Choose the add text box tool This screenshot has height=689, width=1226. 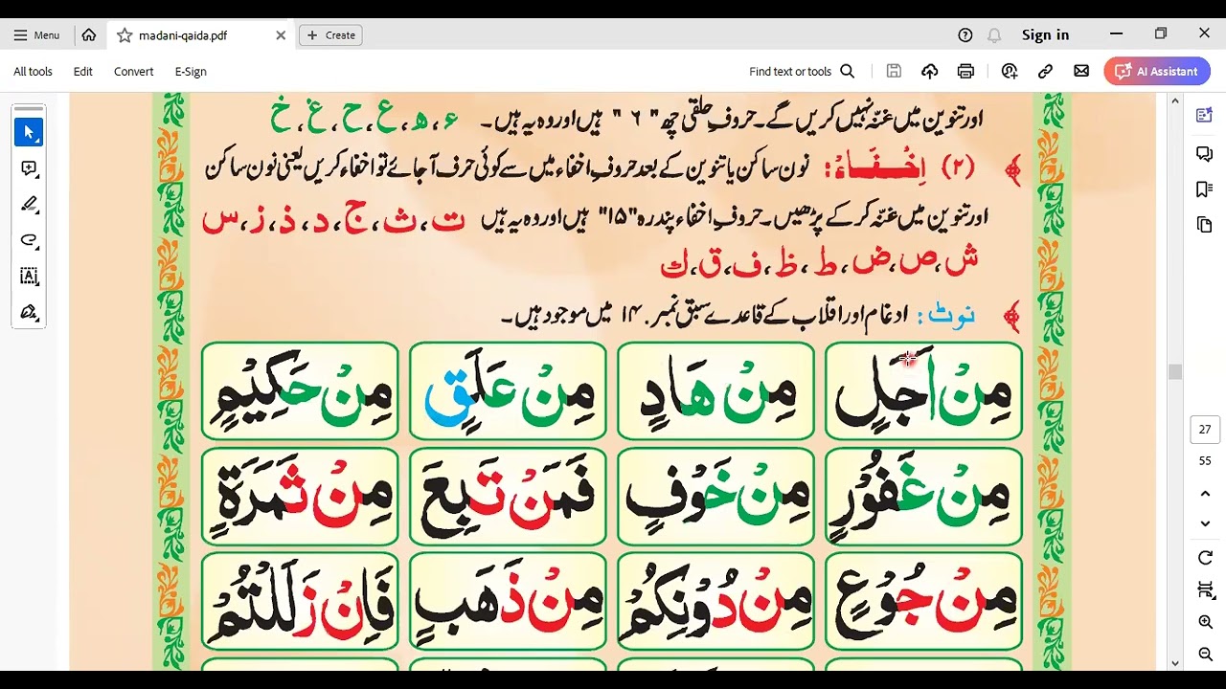tap(29, 277)
